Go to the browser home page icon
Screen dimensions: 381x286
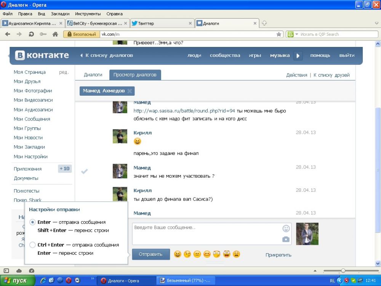point(55,34)
